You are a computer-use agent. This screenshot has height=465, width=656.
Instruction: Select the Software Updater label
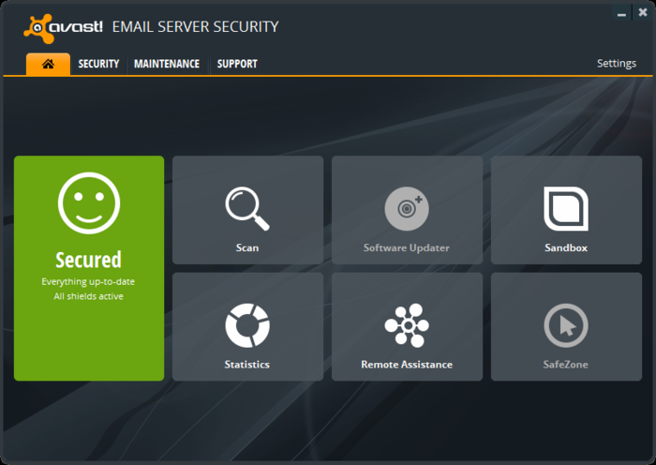[x=406, y=247]
